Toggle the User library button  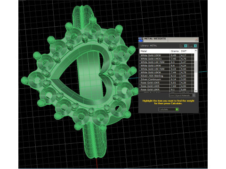point(193,46)
